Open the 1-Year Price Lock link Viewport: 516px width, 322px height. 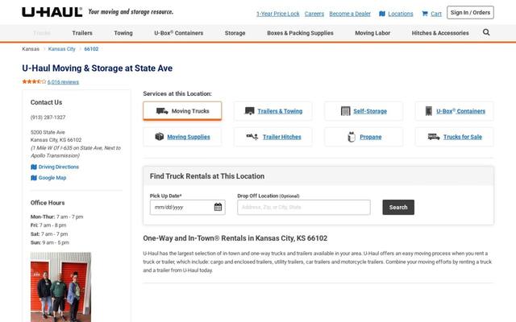277,14
